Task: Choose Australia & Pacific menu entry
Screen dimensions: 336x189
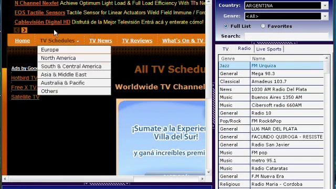Action: point(74,83)
